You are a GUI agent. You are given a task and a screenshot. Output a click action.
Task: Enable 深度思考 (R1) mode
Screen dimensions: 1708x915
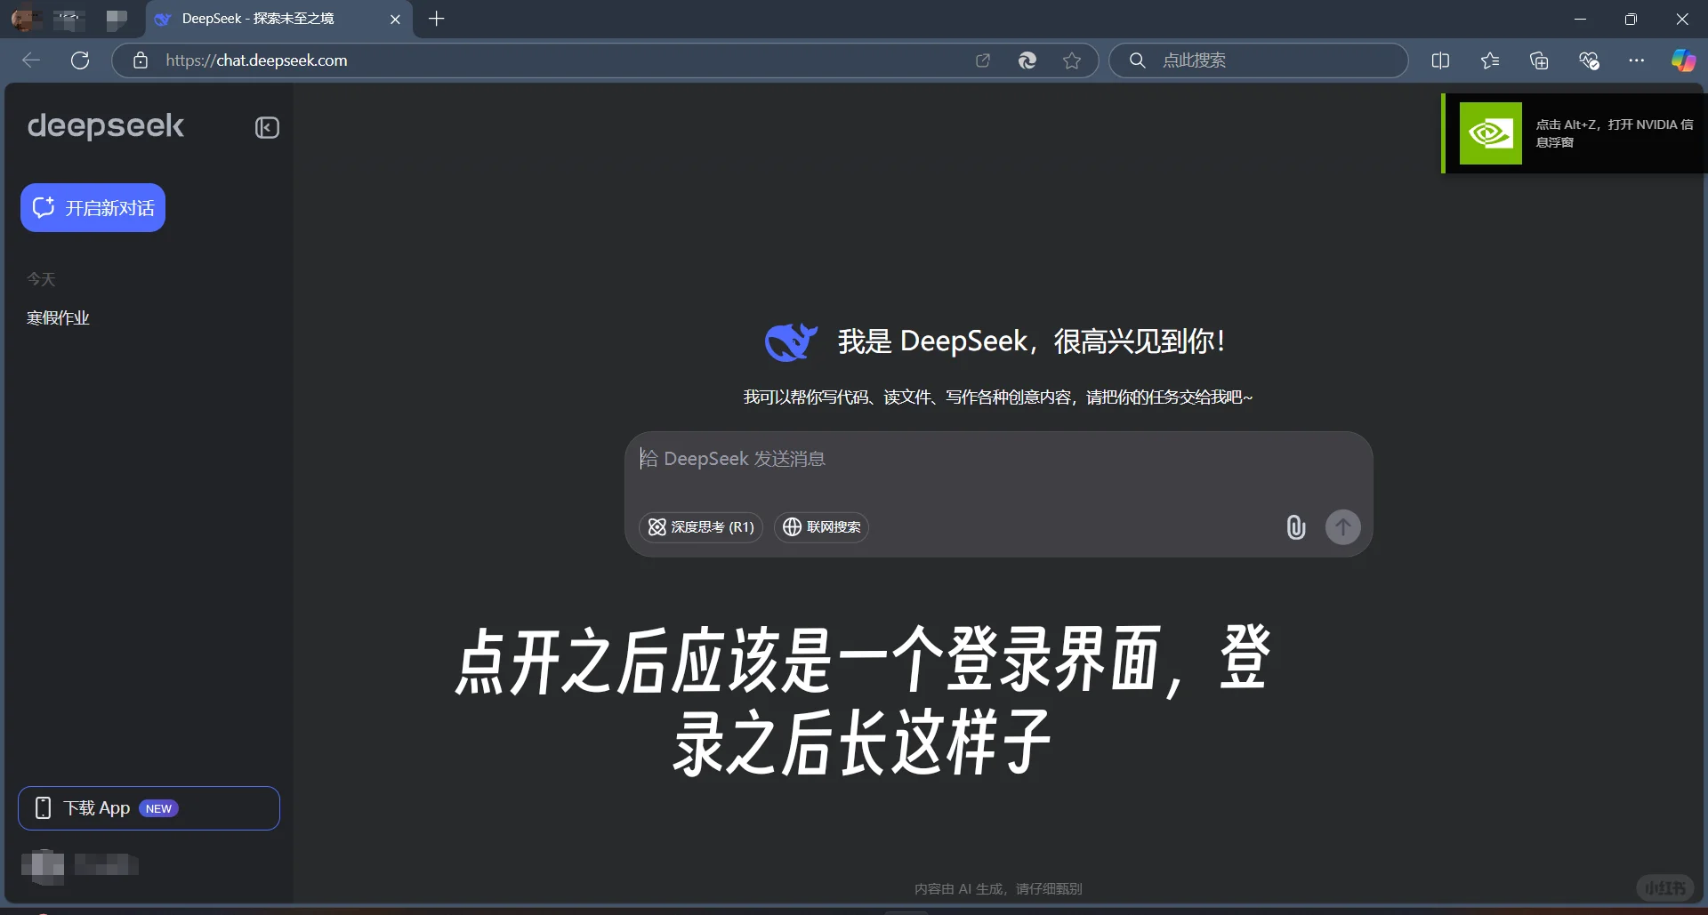click(700, 527)
